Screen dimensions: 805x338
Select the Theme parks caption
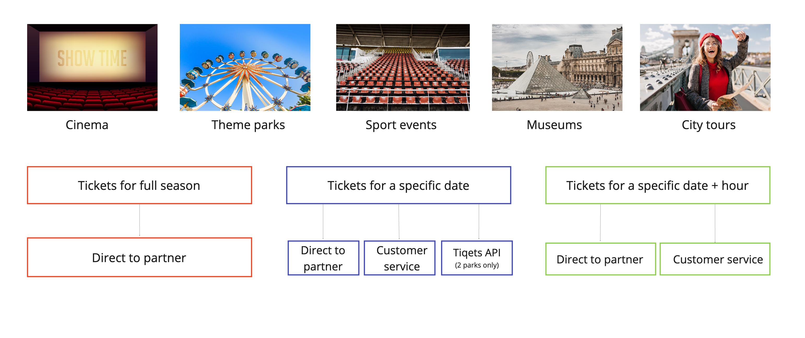[248, 125]
